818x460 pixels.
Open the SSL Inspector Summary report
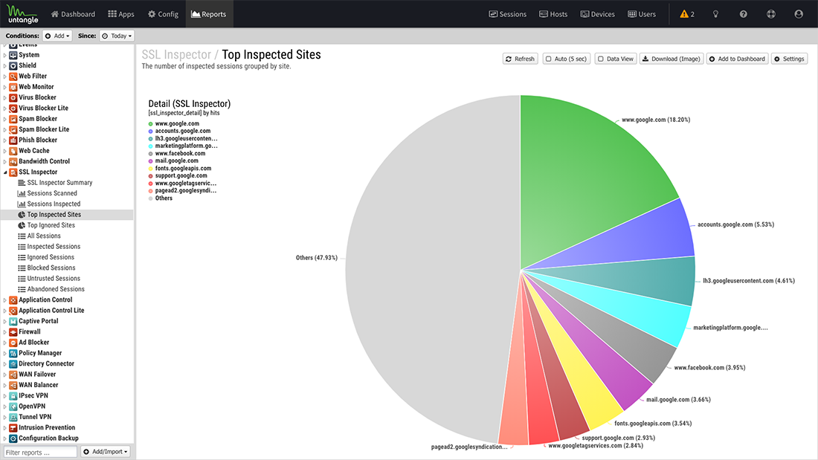pyautogui.click(x=59, y=183)
